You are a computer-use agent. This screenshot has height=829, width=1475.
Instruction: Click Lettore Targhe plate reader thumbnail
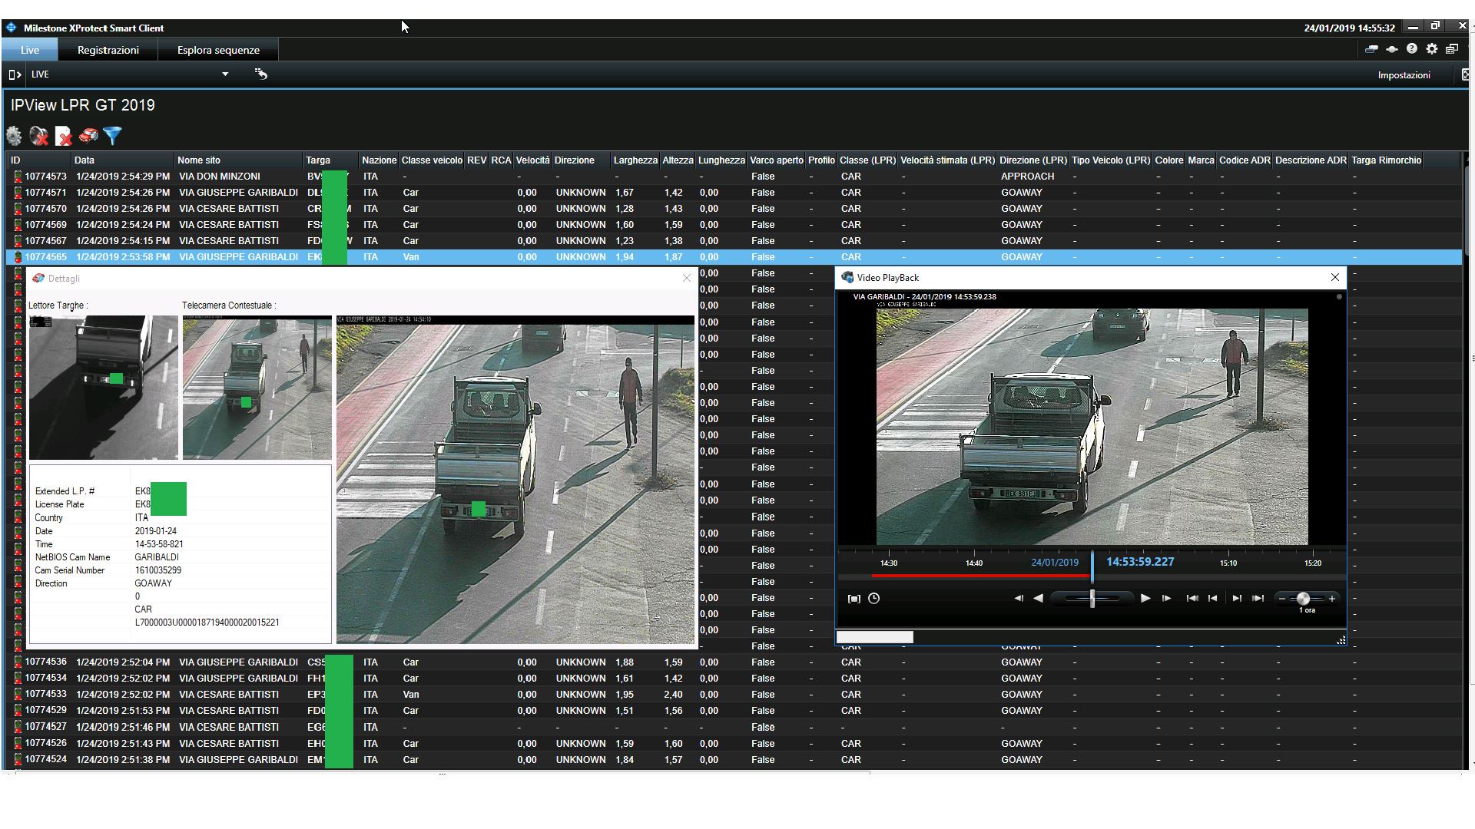click(103, 388)
